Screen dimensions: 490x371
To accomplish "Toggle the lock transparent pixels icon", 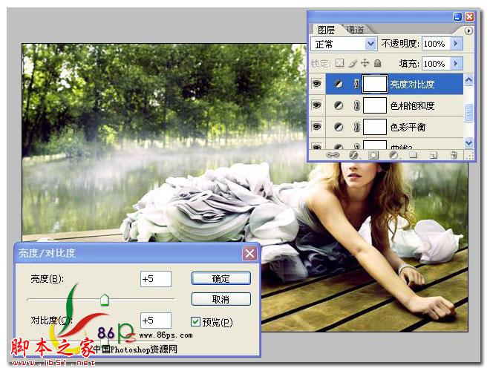I will (339, 63).
